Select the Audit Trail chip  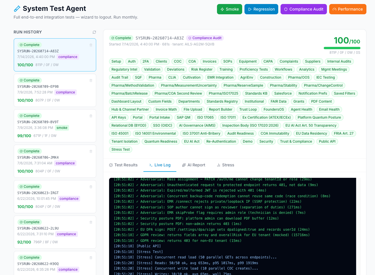[x=120, y=77]
